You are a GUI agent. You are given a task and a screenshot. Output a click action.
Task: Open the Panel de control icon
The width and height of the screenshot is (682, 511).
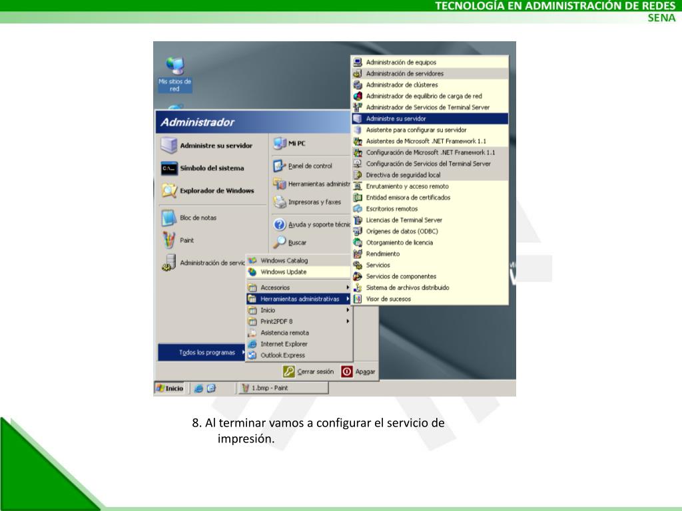click(x=279, y=166)
